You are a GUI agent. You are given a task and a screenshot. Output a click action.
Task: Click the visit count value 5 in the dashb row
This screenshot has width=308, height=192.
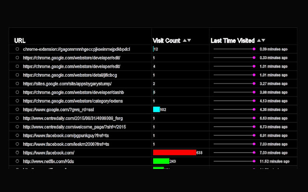154,92
